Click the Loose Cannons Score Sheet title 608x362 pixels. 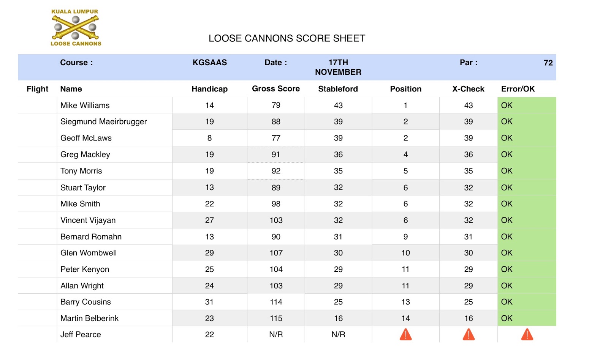287,38
